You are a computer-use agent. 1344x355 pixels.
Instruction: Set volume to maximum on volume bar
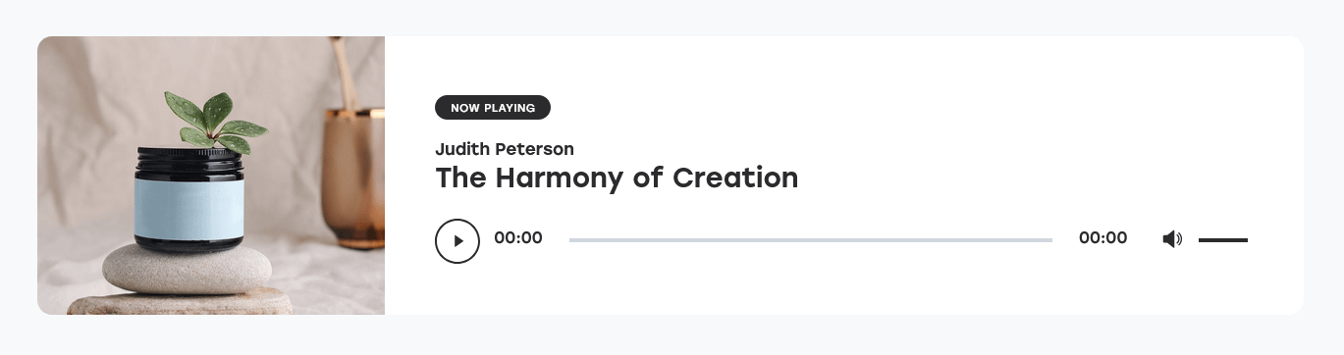coord(1246,239)
